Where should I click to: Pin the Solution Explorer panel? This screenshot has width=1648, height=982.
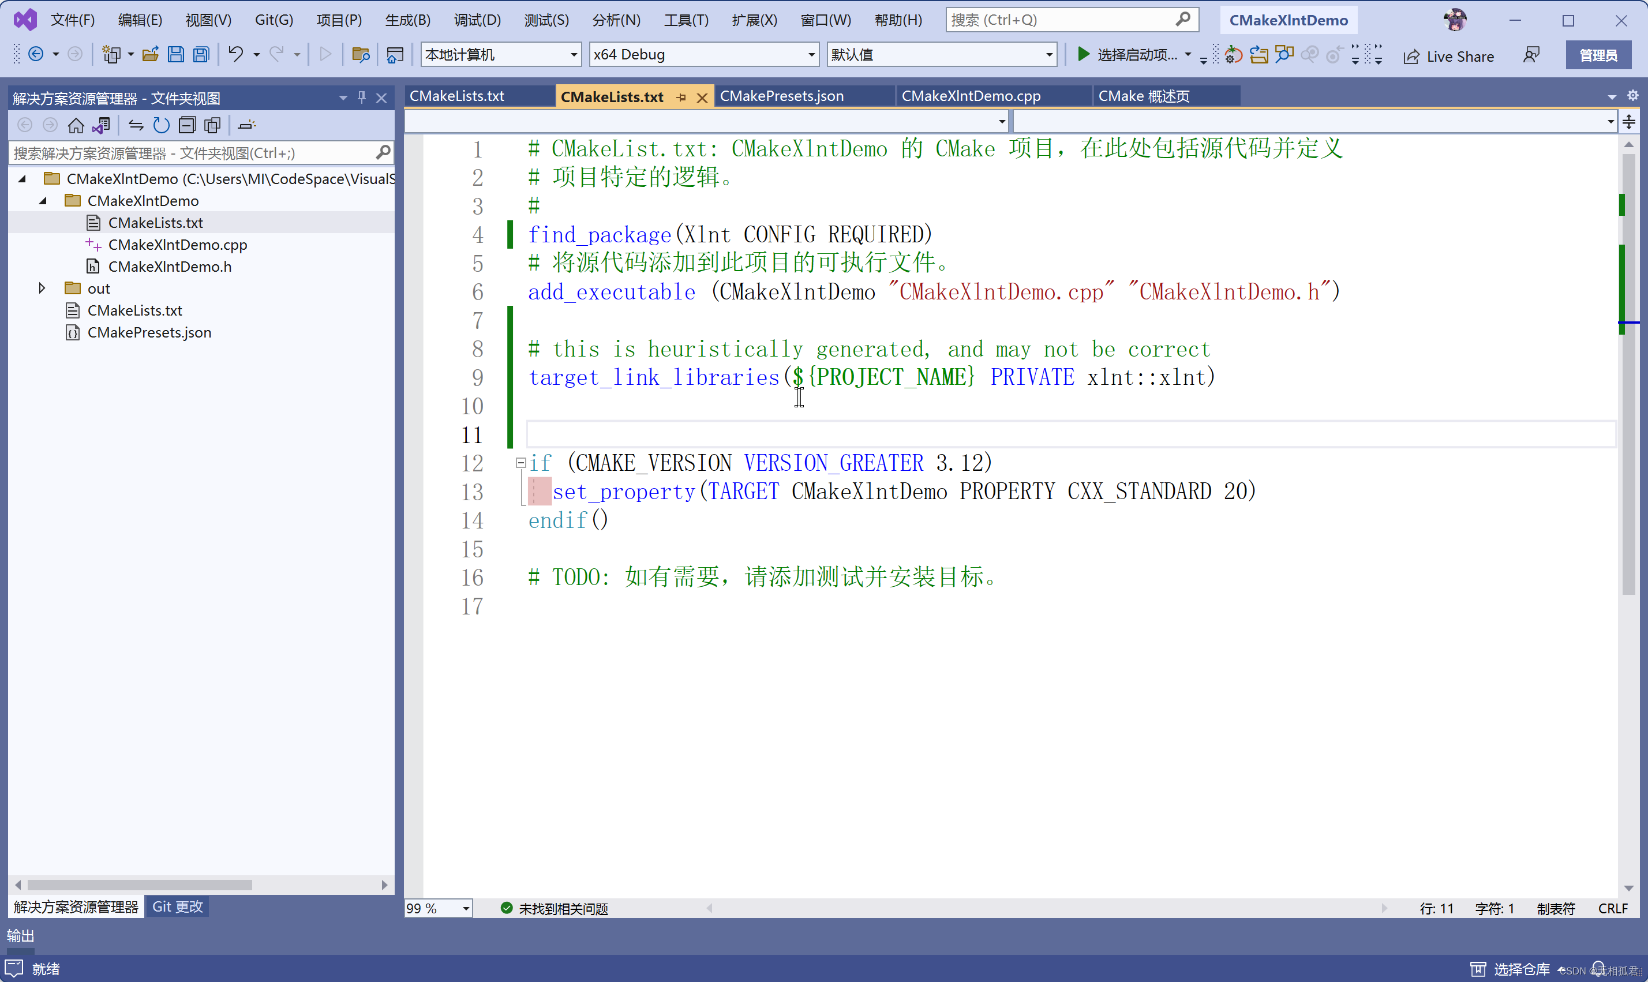click(x=362, y=98)
